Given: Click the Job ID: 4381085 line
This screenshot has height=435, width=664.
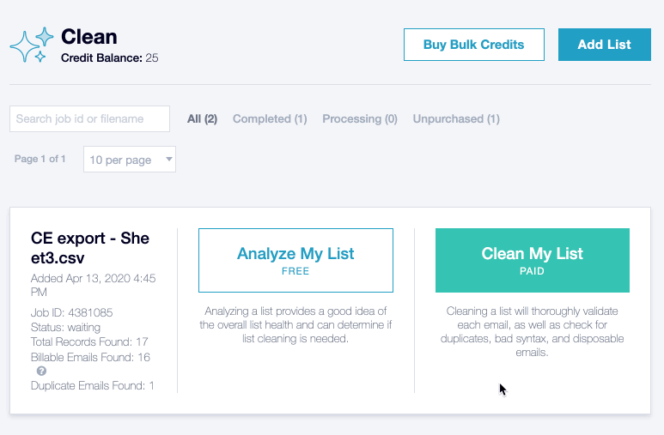Looking at the screenshot, I should (71, 313).
